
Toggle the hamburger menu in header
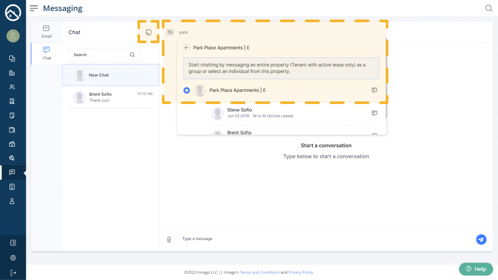pyautogui.click(x=34, y=8)
